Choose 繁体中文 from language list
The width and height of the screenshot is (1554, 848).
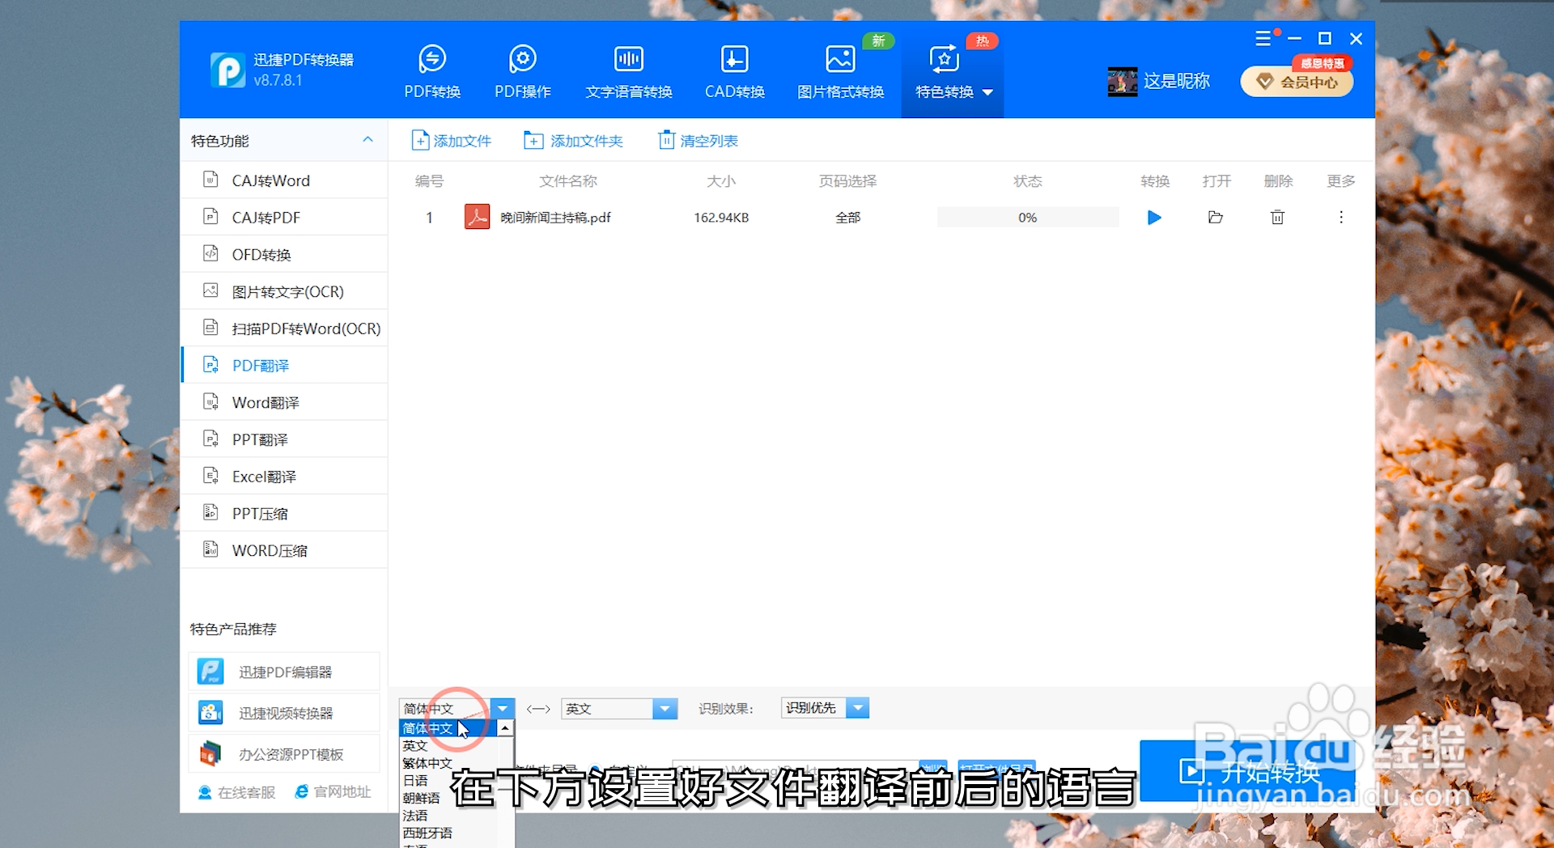pyautogui.click(x=448, y=763)
